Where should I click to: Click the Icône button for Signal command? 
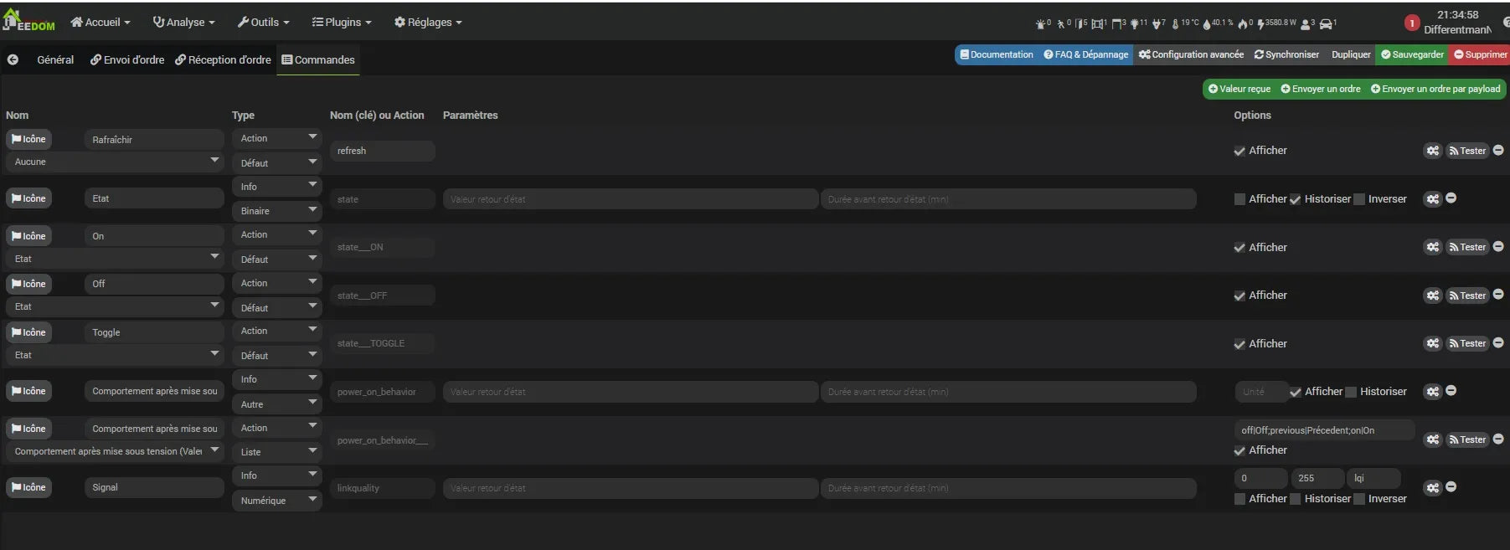coord(28,487)
